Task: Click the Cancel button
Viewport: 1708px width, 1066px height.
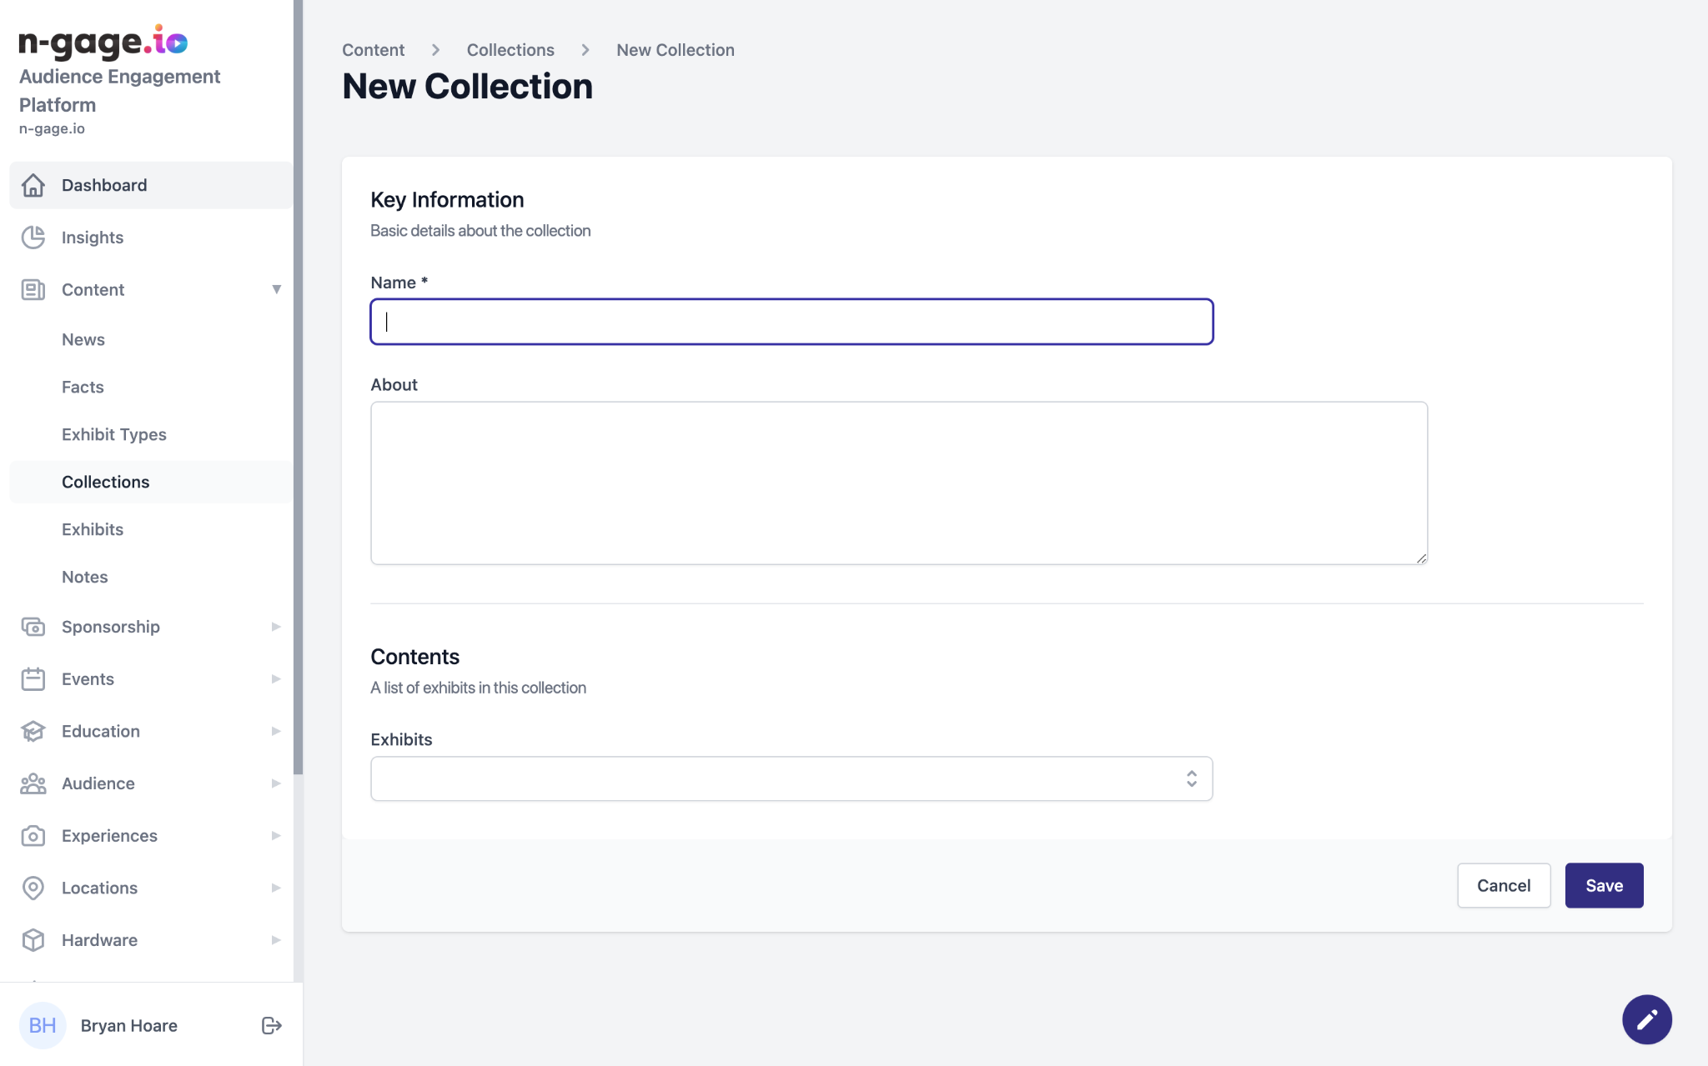Action: [x=1503, y=885]
